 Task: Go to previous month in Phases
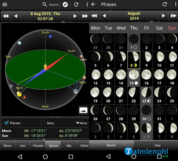pos(104,16)
